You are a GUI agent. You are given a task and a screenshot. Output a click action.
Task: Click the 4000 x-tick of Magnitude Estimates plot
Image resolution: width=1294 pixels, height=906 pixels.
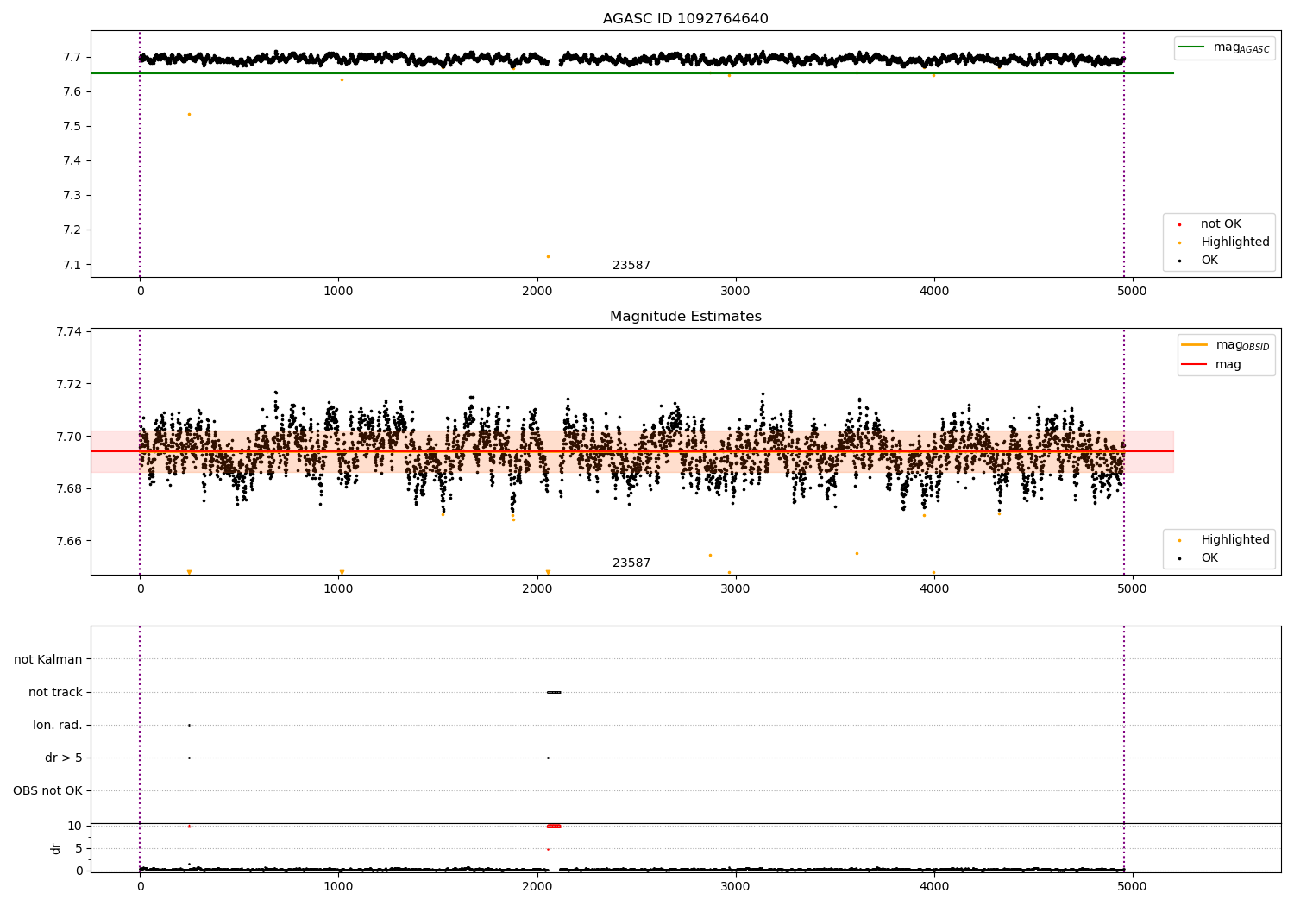point(934,589)
